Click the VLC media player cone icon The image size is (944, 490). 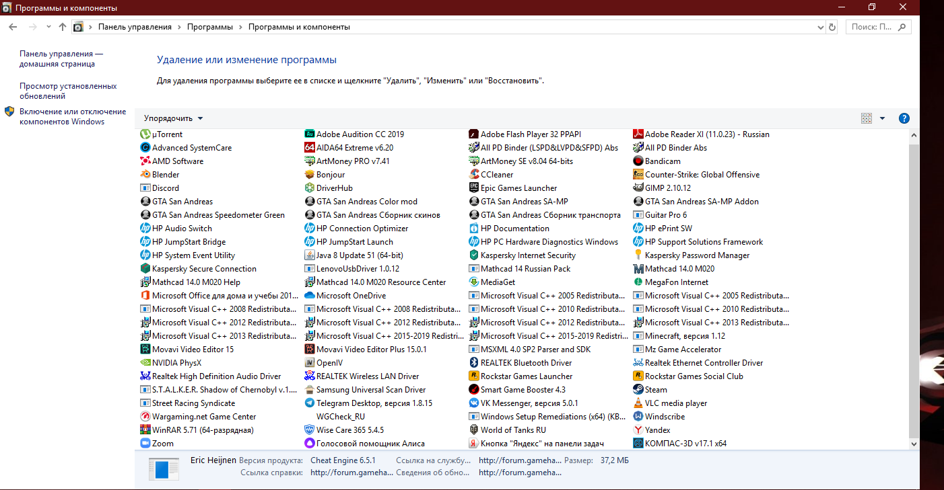point(638,403)
